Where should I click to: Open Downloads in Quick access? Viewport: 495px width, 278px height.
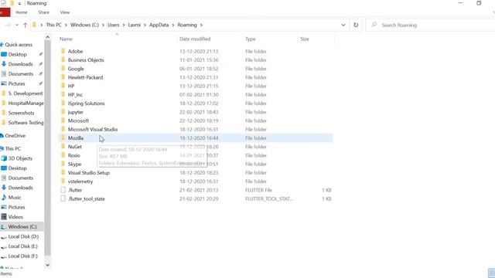(20, 64)
